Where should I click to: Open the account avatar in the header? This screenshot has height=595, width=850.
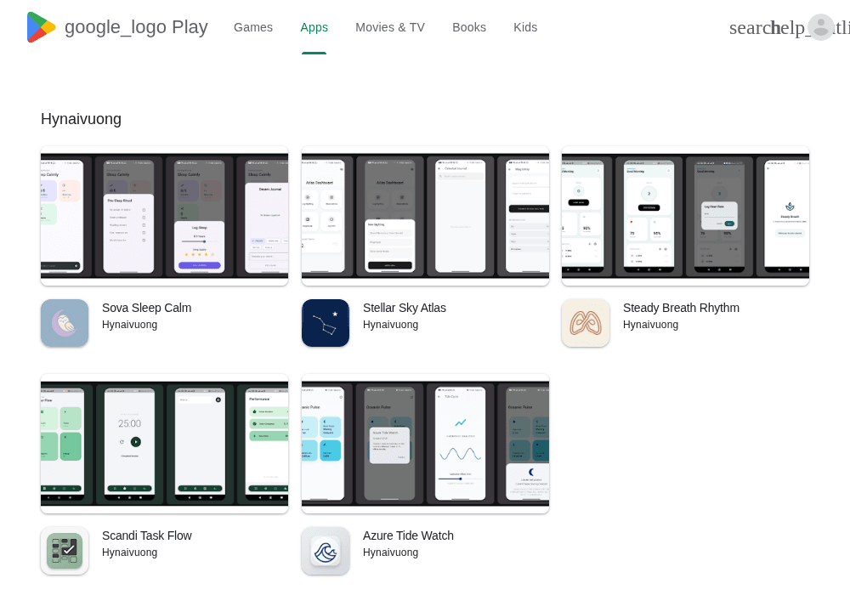click(821, 27)
